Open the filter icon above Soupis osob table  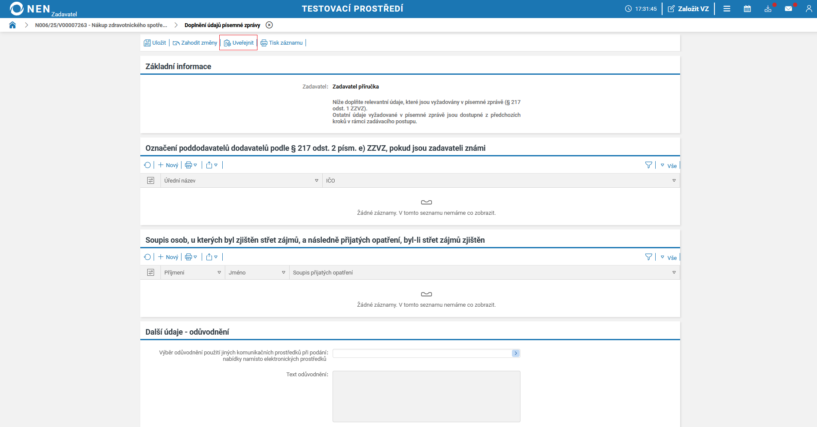tap(648, 256)
